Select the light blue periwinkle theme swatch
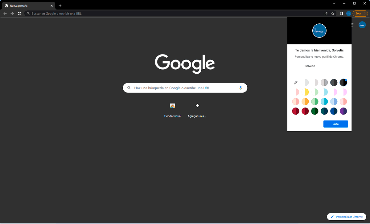The height and width of the screenshot is (224, 370). pos(334,101)
